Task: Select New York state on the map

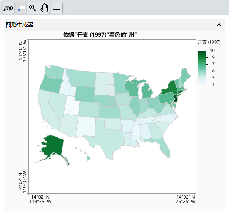Action: pyautogui.click(x=171, y=88)
